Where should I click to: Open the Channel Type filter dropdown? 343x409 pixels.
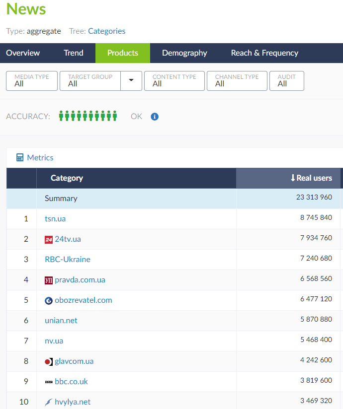237,81
